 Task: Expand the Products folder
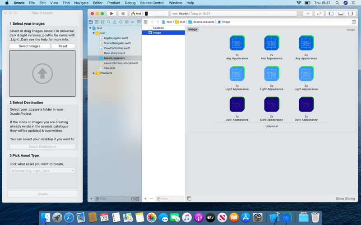[x=94, y=73]
